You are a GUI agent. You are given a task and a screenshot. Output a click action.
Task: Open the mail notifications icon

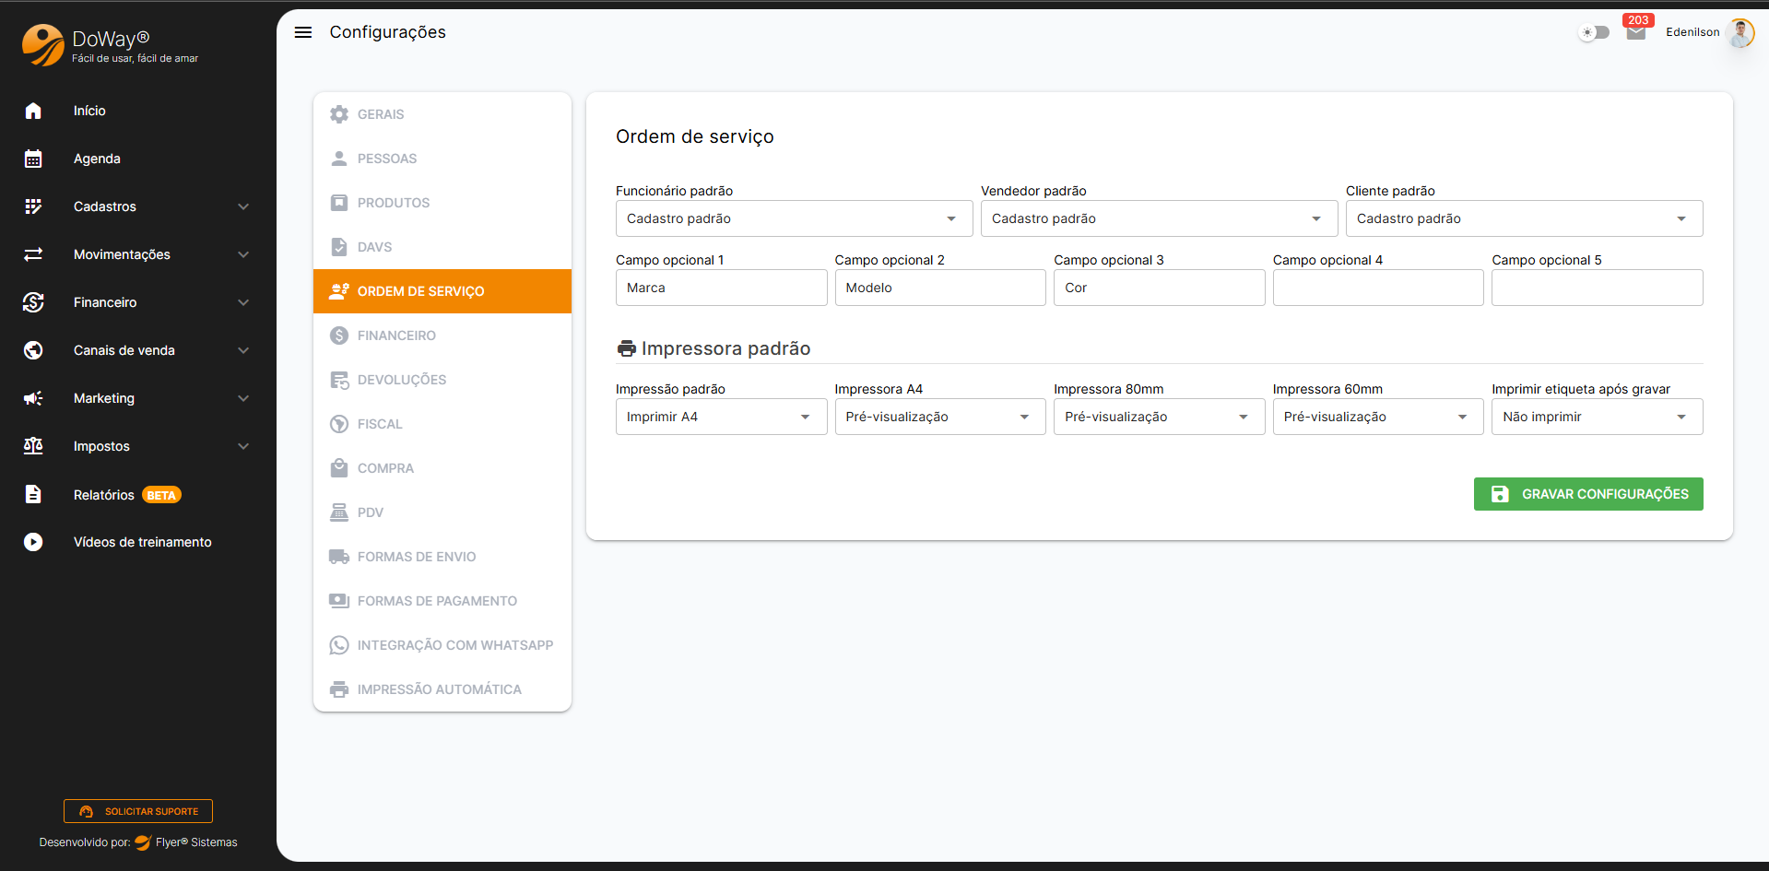(x=1635, y=33)
